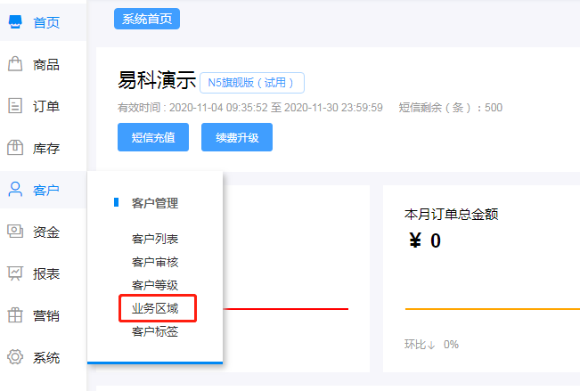Open the 资金 sidebar menu
Viewport: 580px width, 391px height.
(x=44, y=232)
